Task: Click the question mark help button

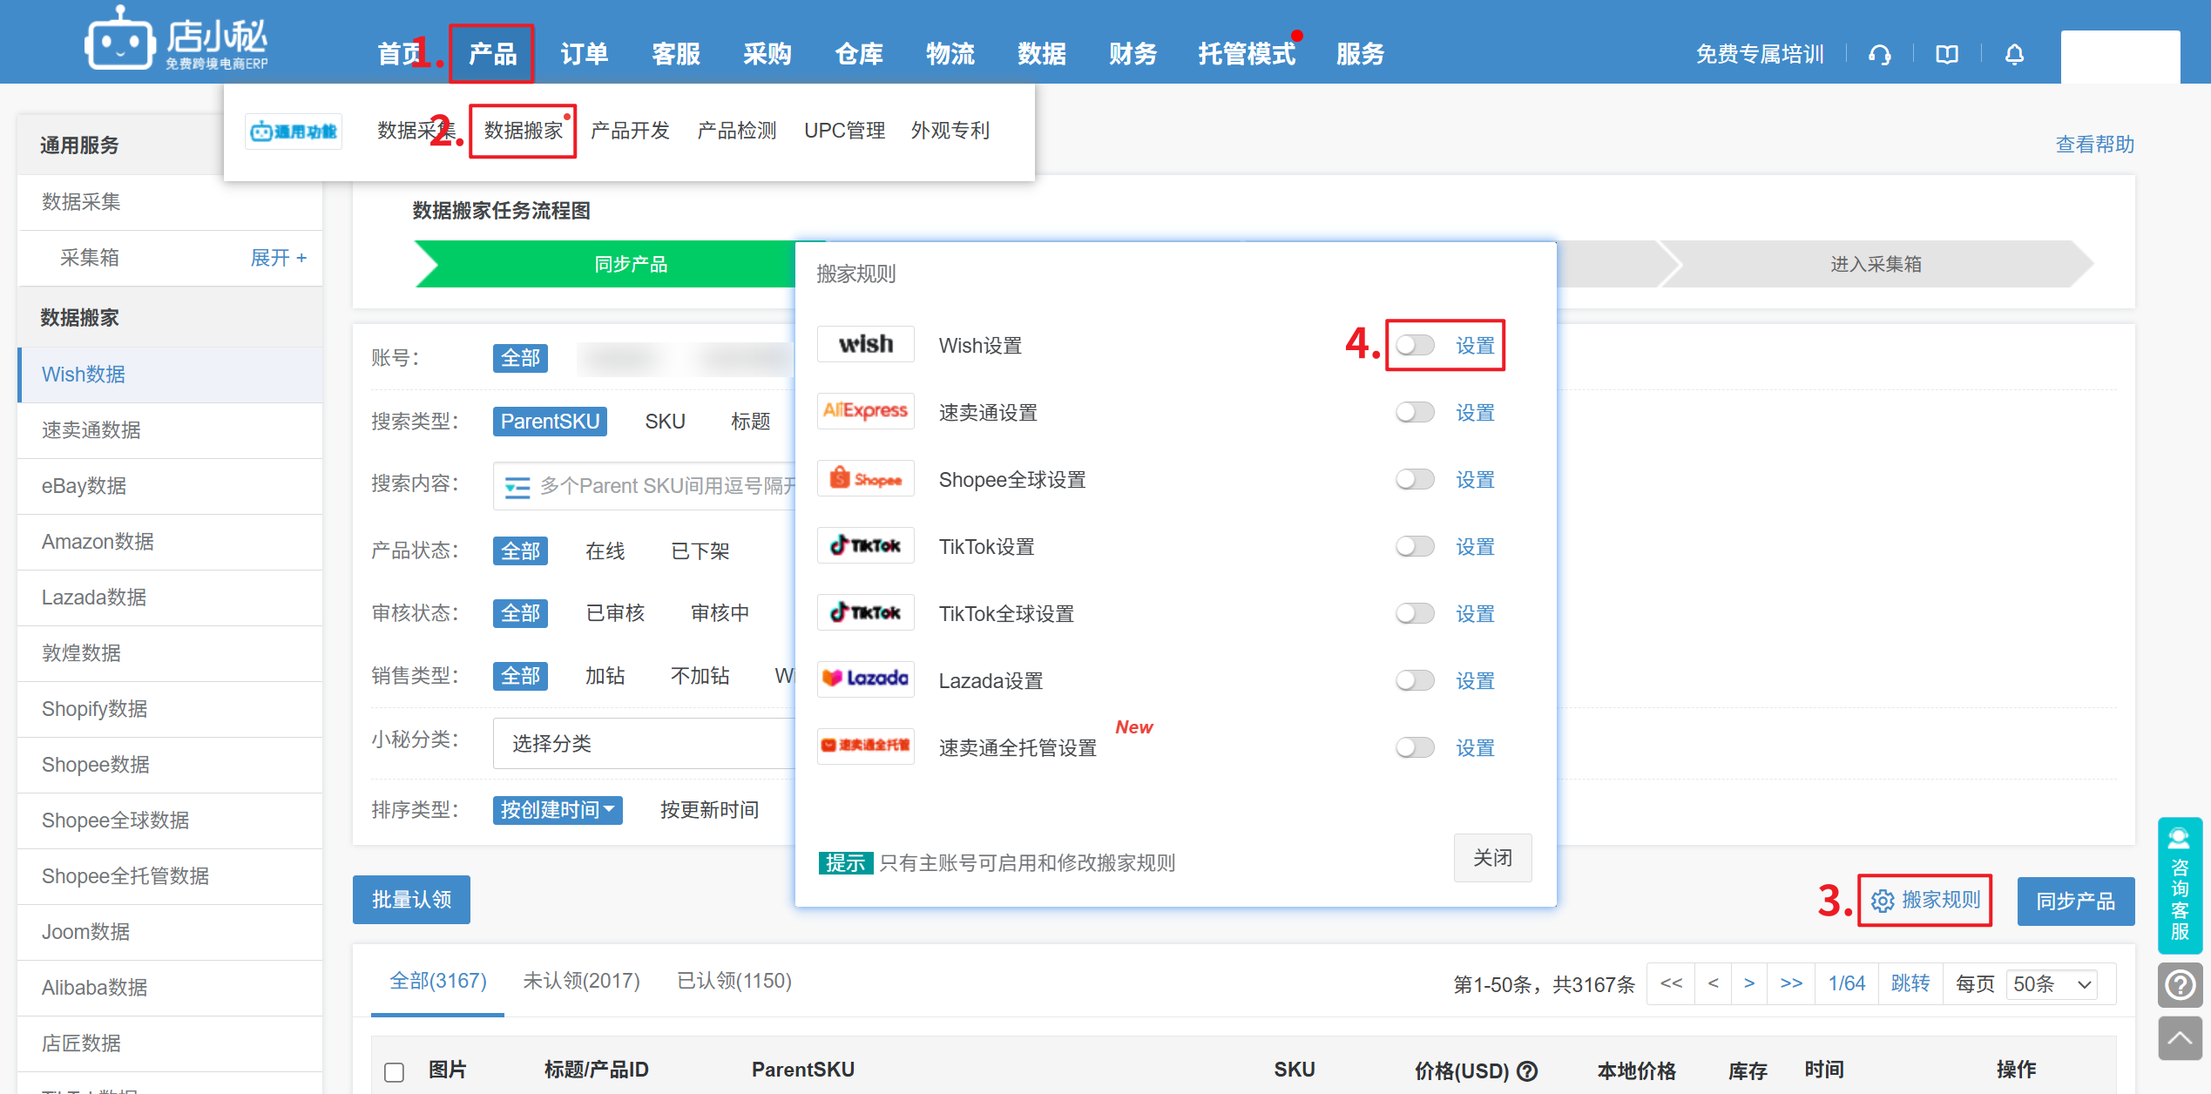Action: 2180,985
